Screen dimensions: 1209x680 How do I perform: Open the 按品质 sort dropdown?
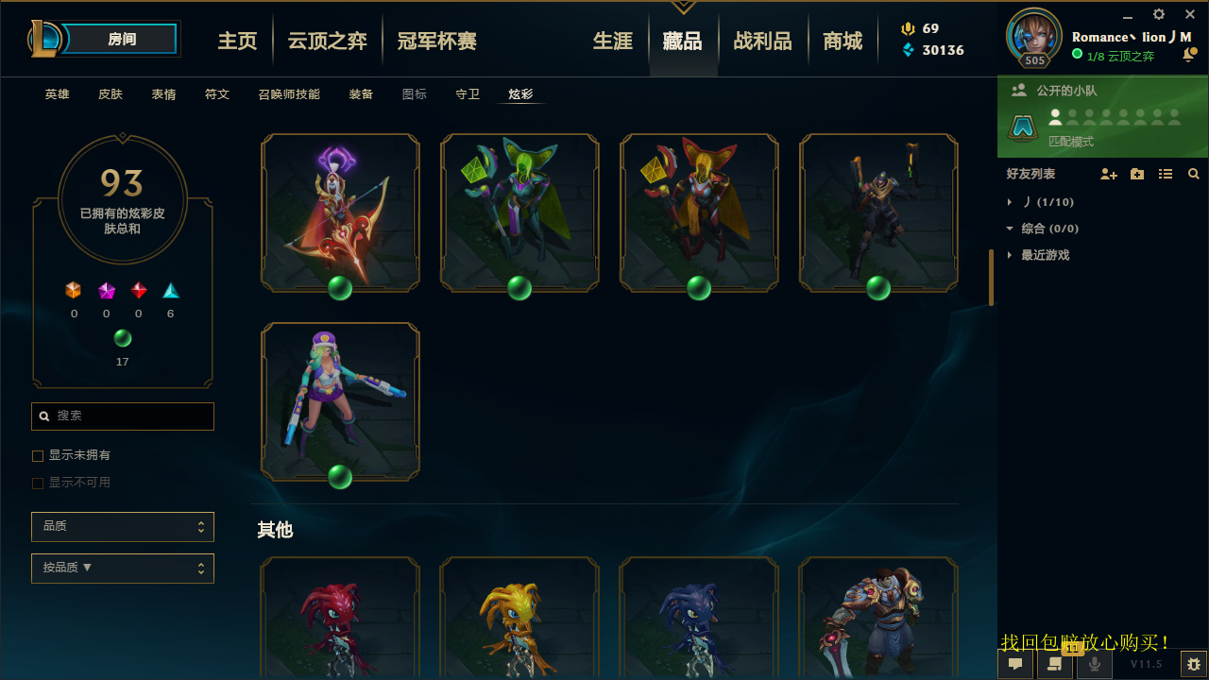click(123, 569)
